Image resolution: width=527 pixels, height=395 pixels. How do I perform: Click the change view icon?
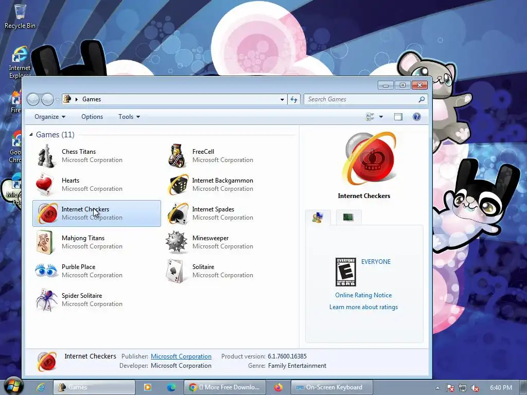point(370,117)
